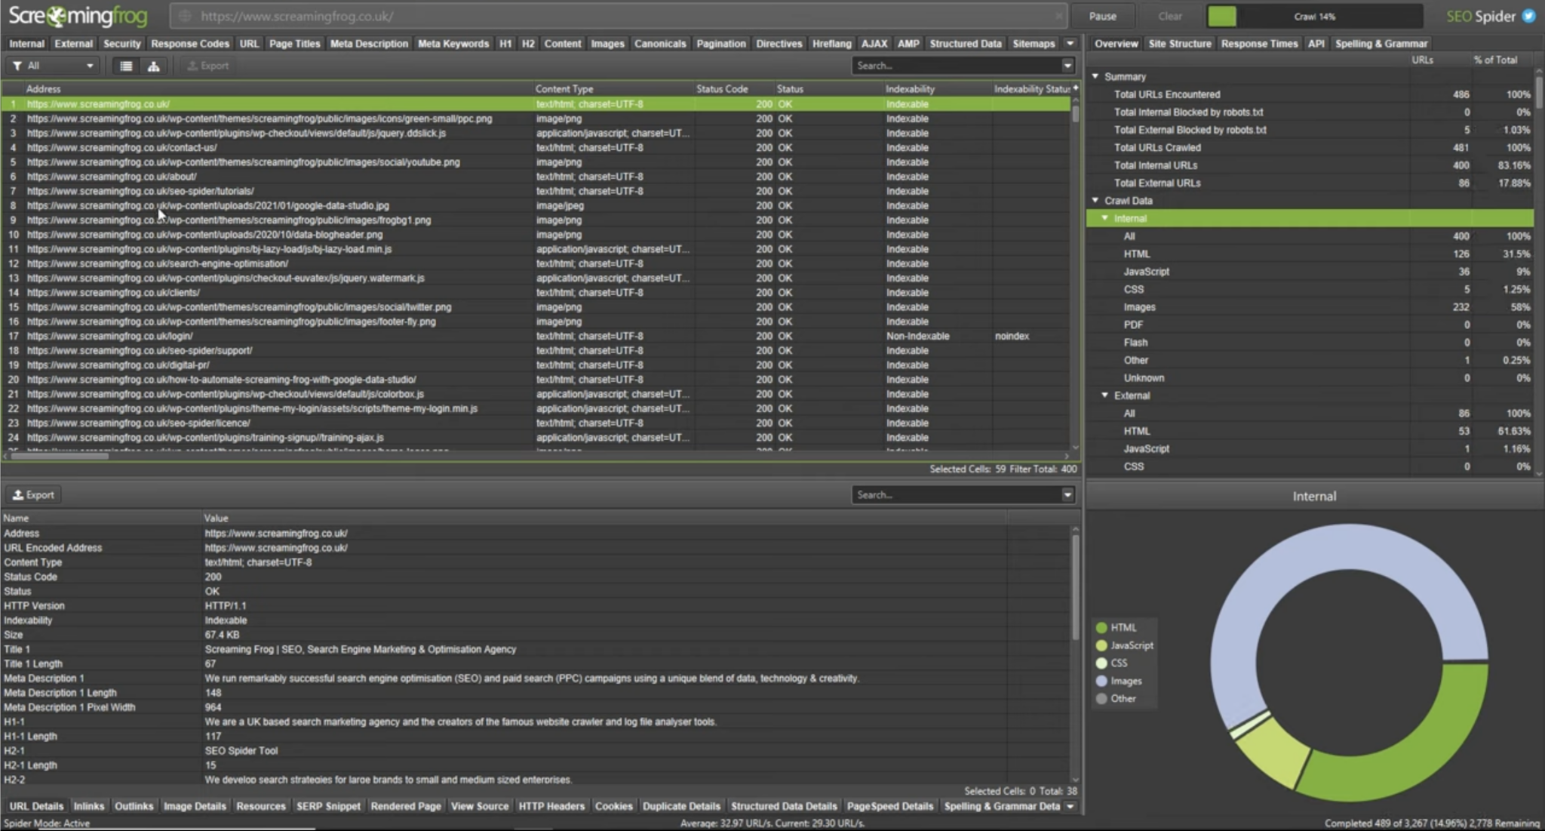
Task: Pause the crawl
Action: click(1102, 16)
